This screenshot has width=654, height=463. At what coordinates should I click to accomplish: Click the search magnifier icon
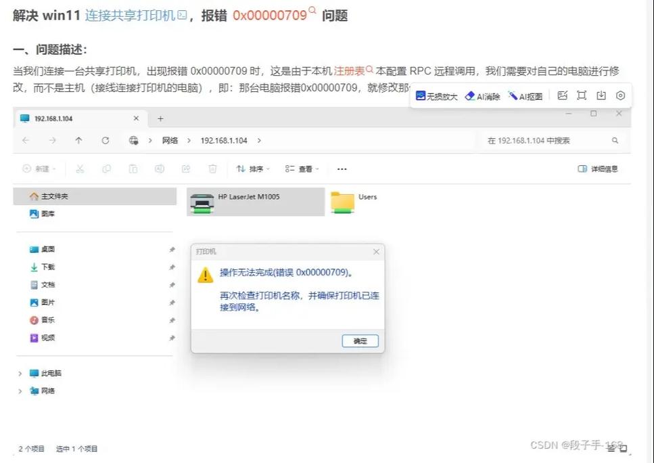click(x=615, y=141)
